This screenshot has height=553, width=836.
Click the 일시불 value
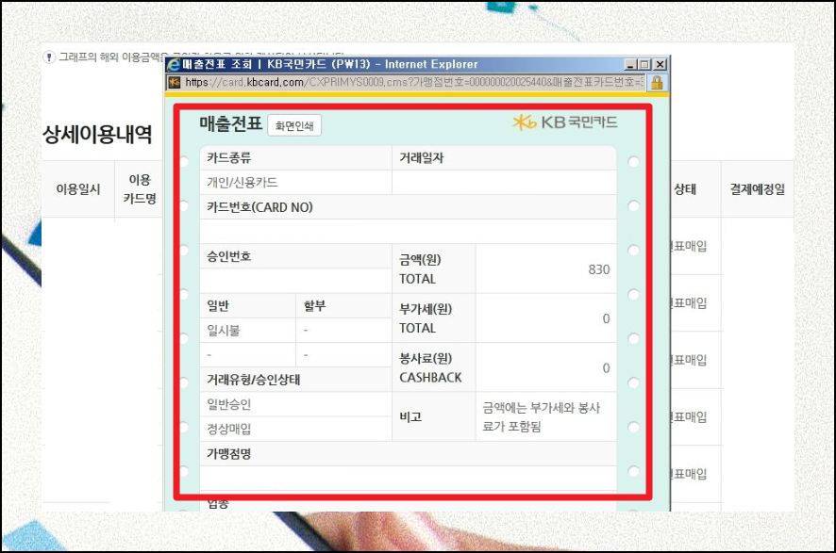click(224, 331)
